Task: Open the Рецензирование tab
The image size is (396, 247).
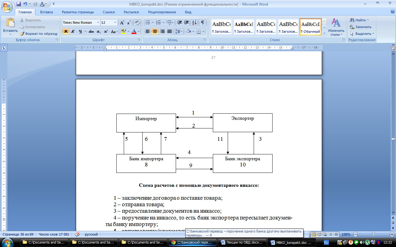Action: pos(162,12)
